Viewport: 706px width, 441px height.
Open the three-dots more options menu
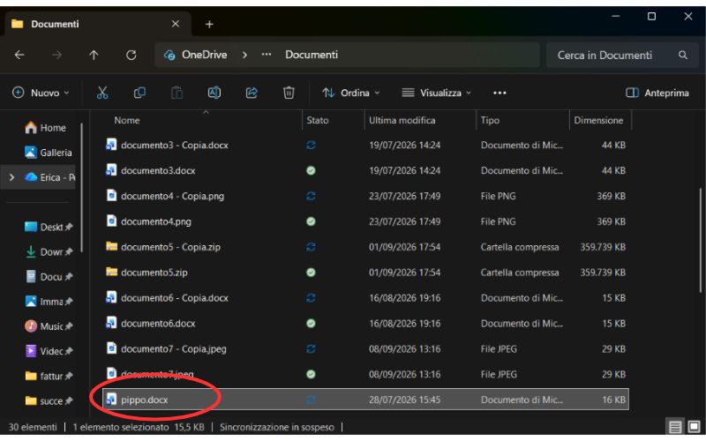coord(499,93)
